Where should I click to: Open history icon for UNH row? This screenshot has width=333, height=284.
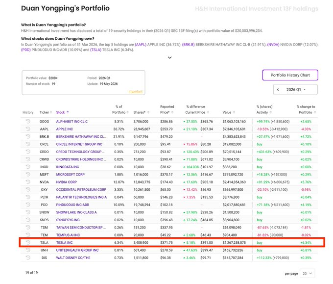pos(28,250)
